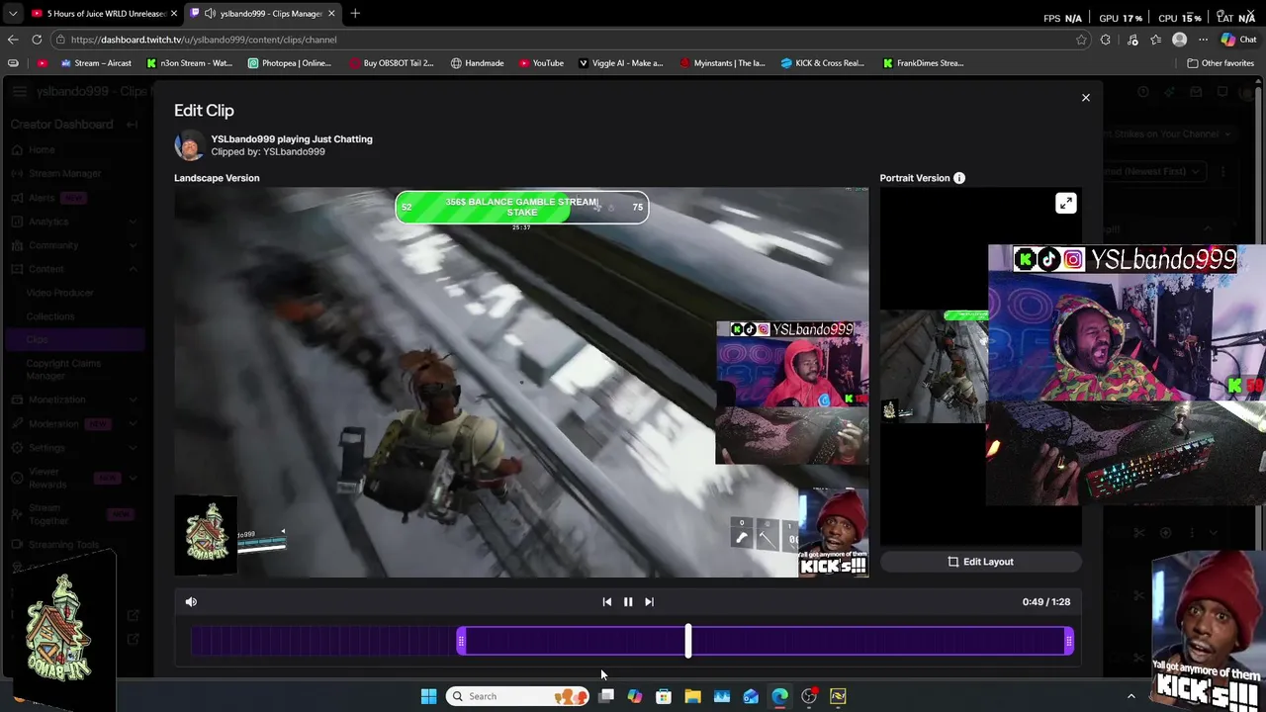
Task: Refresh the current page
Action: click(37, 40)
